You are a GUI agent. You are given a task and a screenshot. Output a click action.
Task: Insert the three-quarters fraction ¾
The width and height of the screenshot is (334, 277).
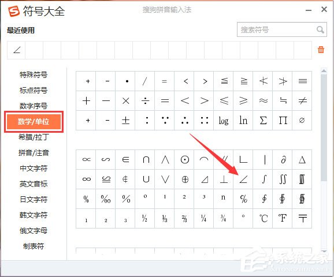click(x=224, y=218)
